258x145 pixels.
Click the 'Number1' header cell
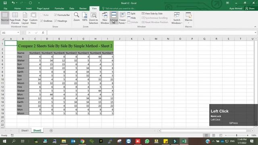[35, 53]
